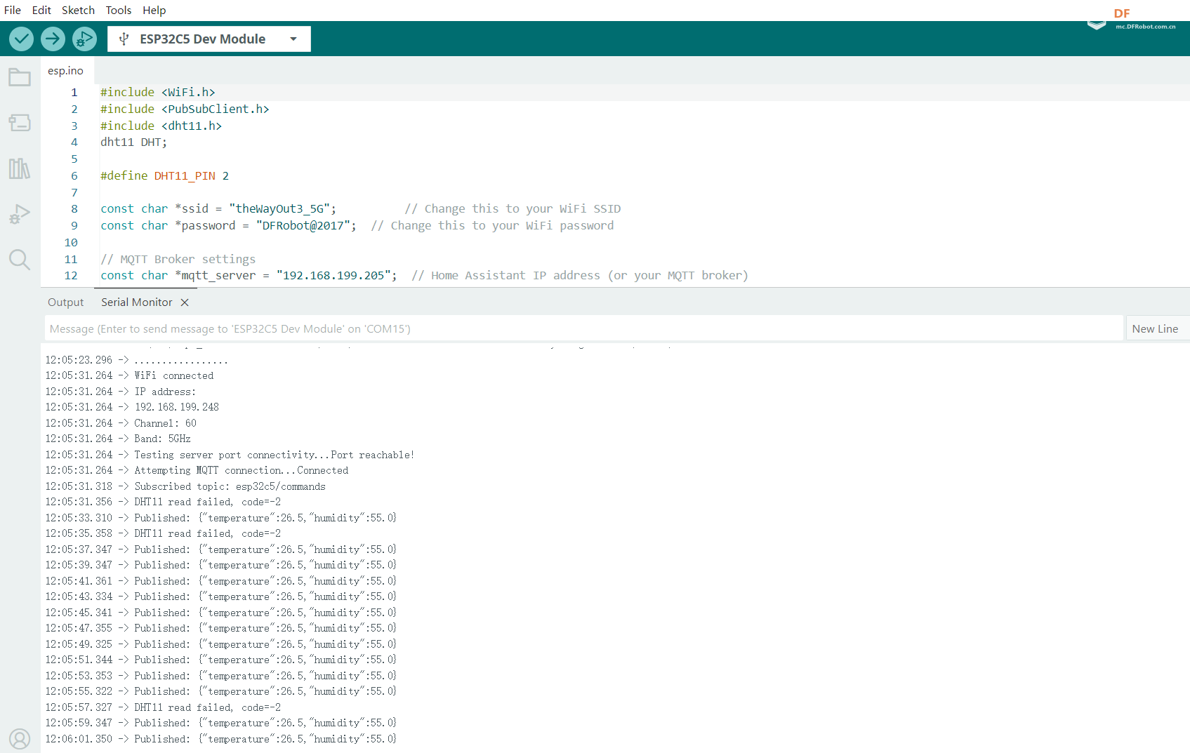The image size is (1190, 753).
Task: Click the "Subscribed topic: esp32c5/commands" line
Action: (x=186, y=487)
